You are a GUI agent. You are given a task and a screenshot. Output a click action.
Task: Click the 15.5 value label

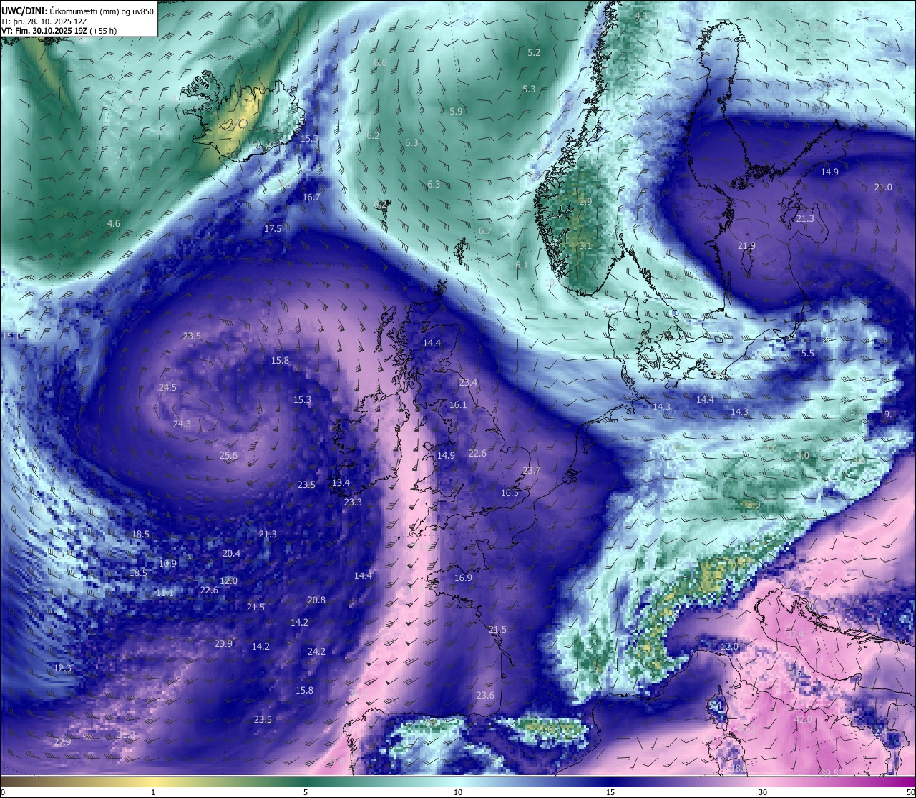805,353
